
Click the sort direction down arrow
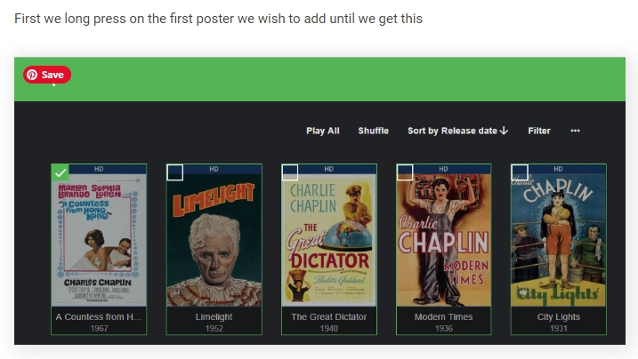click(x=504, y=131)
